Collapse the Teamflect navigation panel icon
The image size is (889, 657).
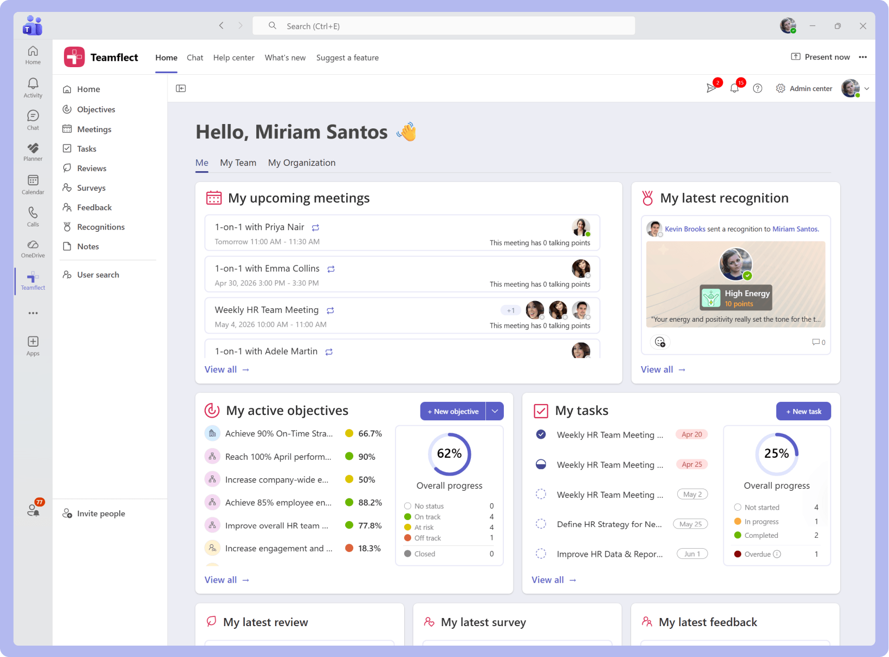[x=181, y=88]
